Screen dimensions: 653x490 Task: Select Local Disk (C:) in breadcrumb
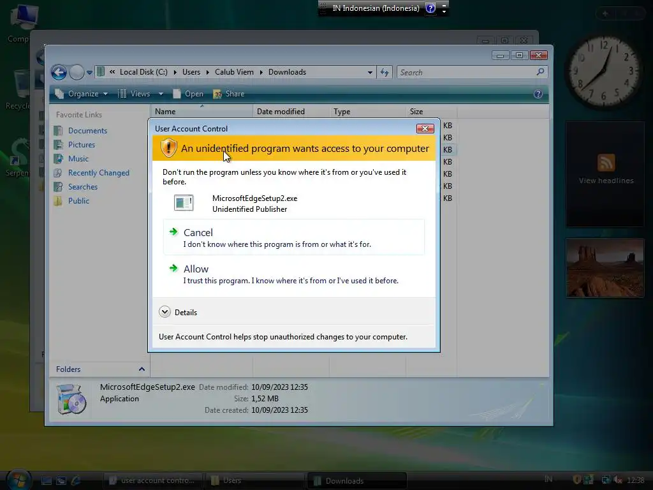click(x=143, y=72)
